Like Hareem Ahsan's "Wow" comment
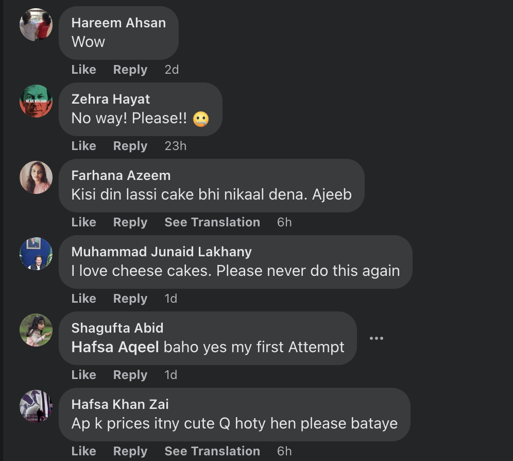 (84, 70)
